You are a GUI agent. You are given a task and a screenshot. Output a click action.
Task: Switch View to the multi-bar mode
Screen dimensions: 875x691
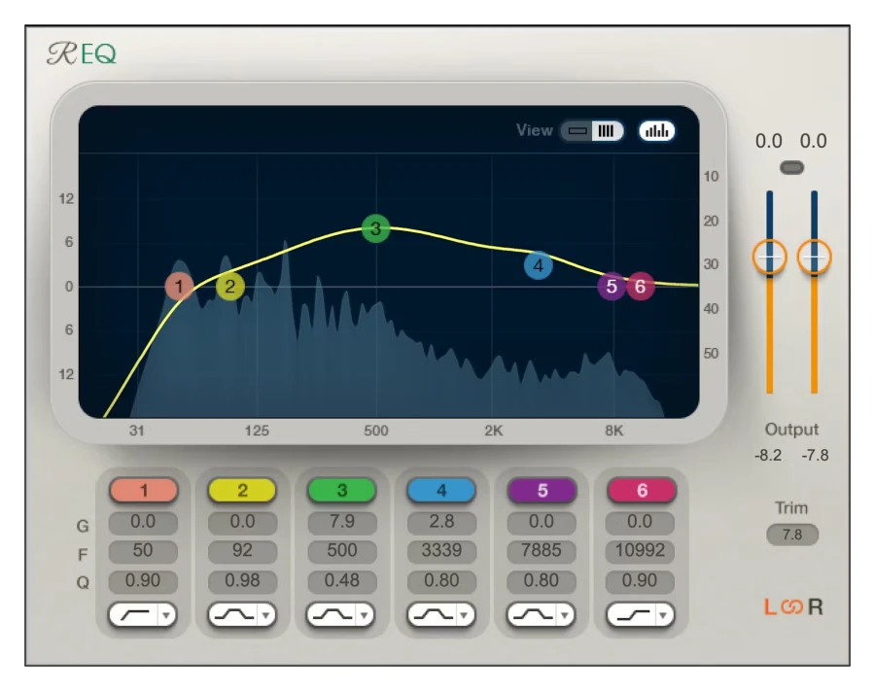pyautogui.click(x=607, y=131)
